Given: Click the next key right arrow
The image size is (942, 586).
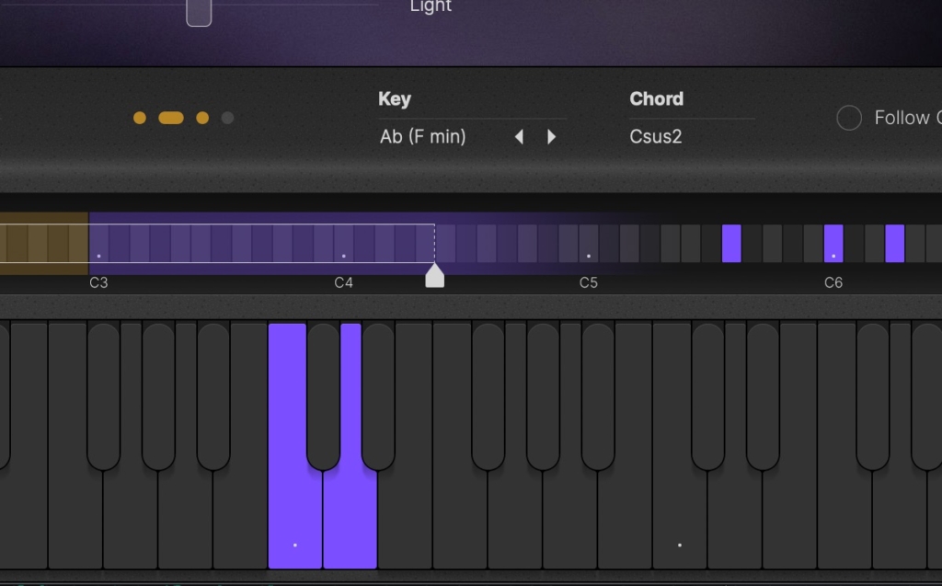Looking at the screenshot, I should [552, 137].
